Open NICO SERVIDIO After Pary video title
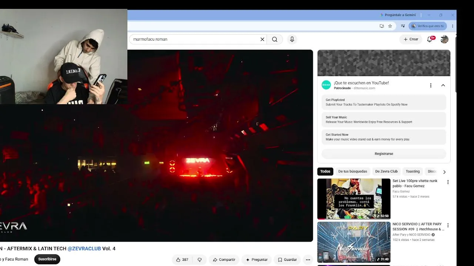 point(418,226)
